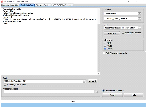Screen dimensions: 148x108
Task: Open the ADB FASTBOOT tab
Action: click(x=59, y=5)
